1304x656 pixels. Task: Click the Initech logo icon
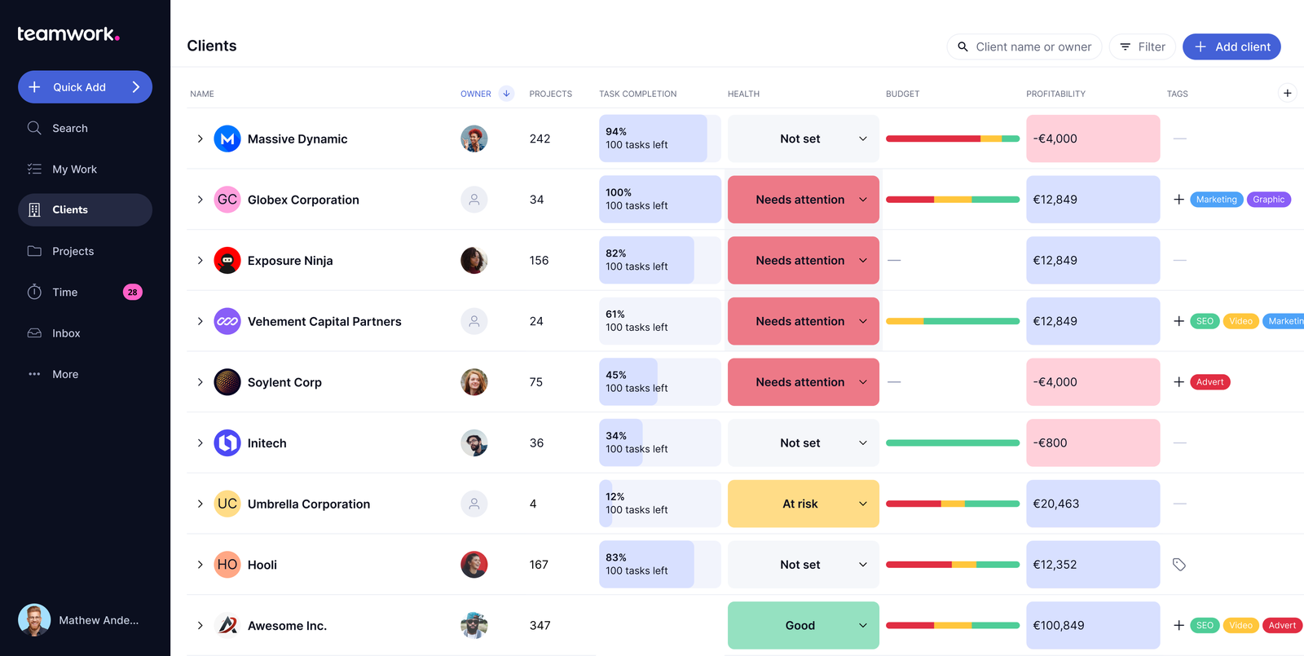(x=227, y=443)
